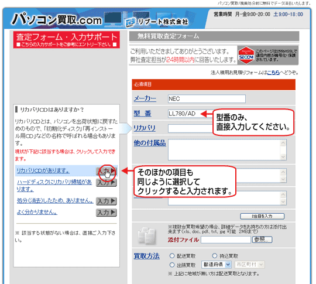Viewport: 316px width, 284px height.
Task: Click the attached files document icon
Action: (x=147, y=235)
